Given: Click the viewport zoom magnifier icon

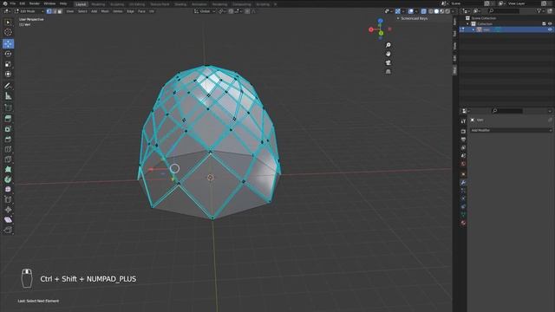Looking at the screenshot, I should coord(388,45).
